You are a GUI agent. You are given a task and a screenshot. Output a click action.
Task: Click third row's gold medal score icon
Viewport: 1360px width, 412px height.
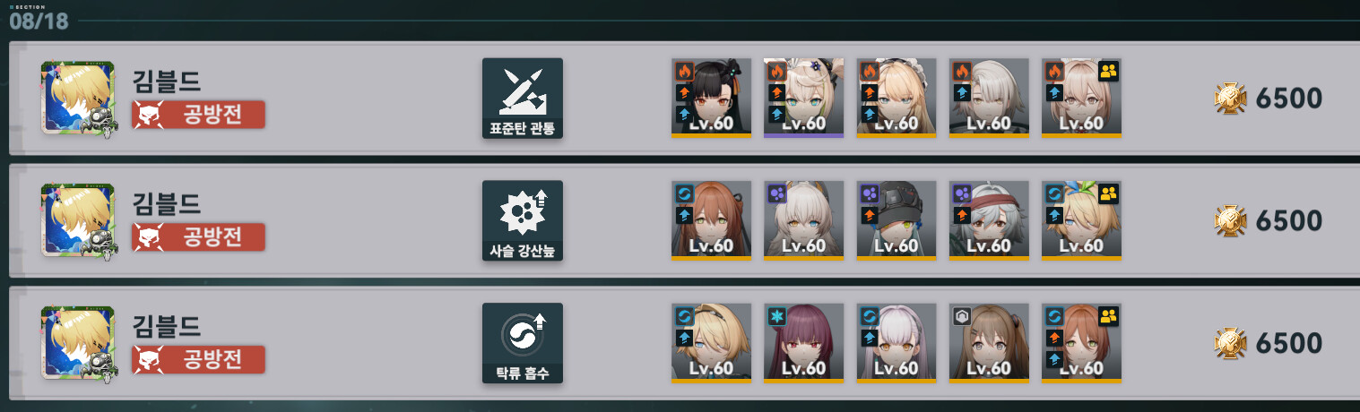(x=1231, y=343)
